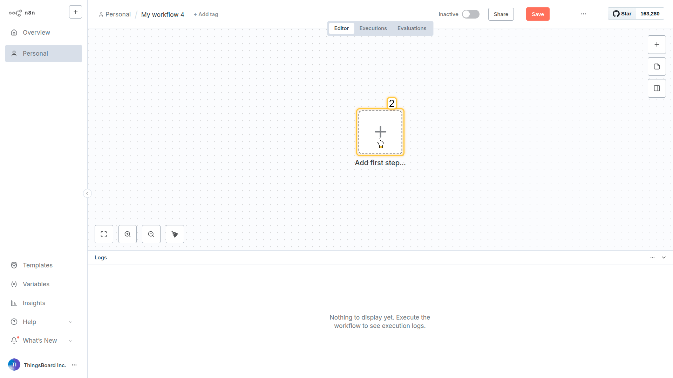This screenshot has width=673, height=378.
Task: Add a sticky note to canvas
Action: tap(657, 66)
